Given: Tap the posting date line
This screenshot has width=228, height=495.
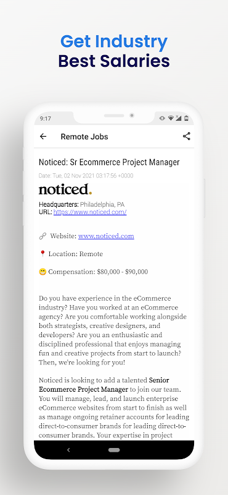Looking at the screenshot, I should [x=86, y=176].
